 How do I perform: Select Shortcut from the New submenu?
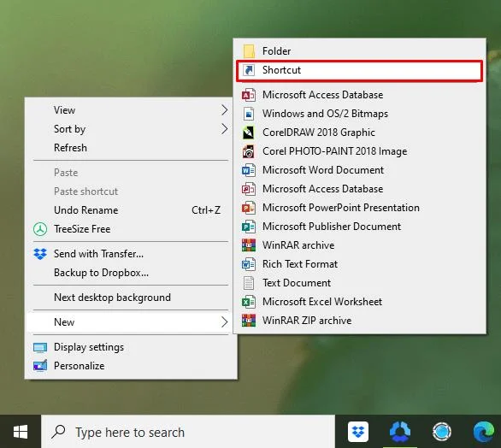(x=359, y=70)
